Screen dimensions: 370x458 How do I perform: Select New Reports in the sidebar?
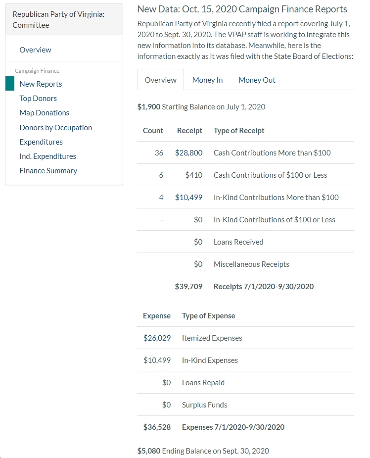[x=41, y=84]
